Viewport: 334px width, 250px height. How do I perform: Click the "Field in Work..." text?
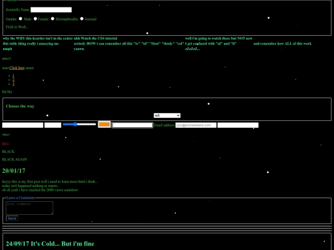17,27
